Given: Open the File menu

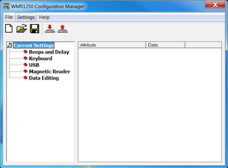Looking at the screenshot, I should [x=9, y=17].
